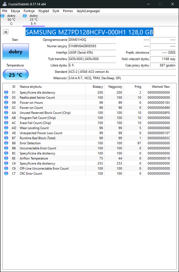Click the ID column header
179x272 pixels.
pyautogui.click(x=14, y=87)
